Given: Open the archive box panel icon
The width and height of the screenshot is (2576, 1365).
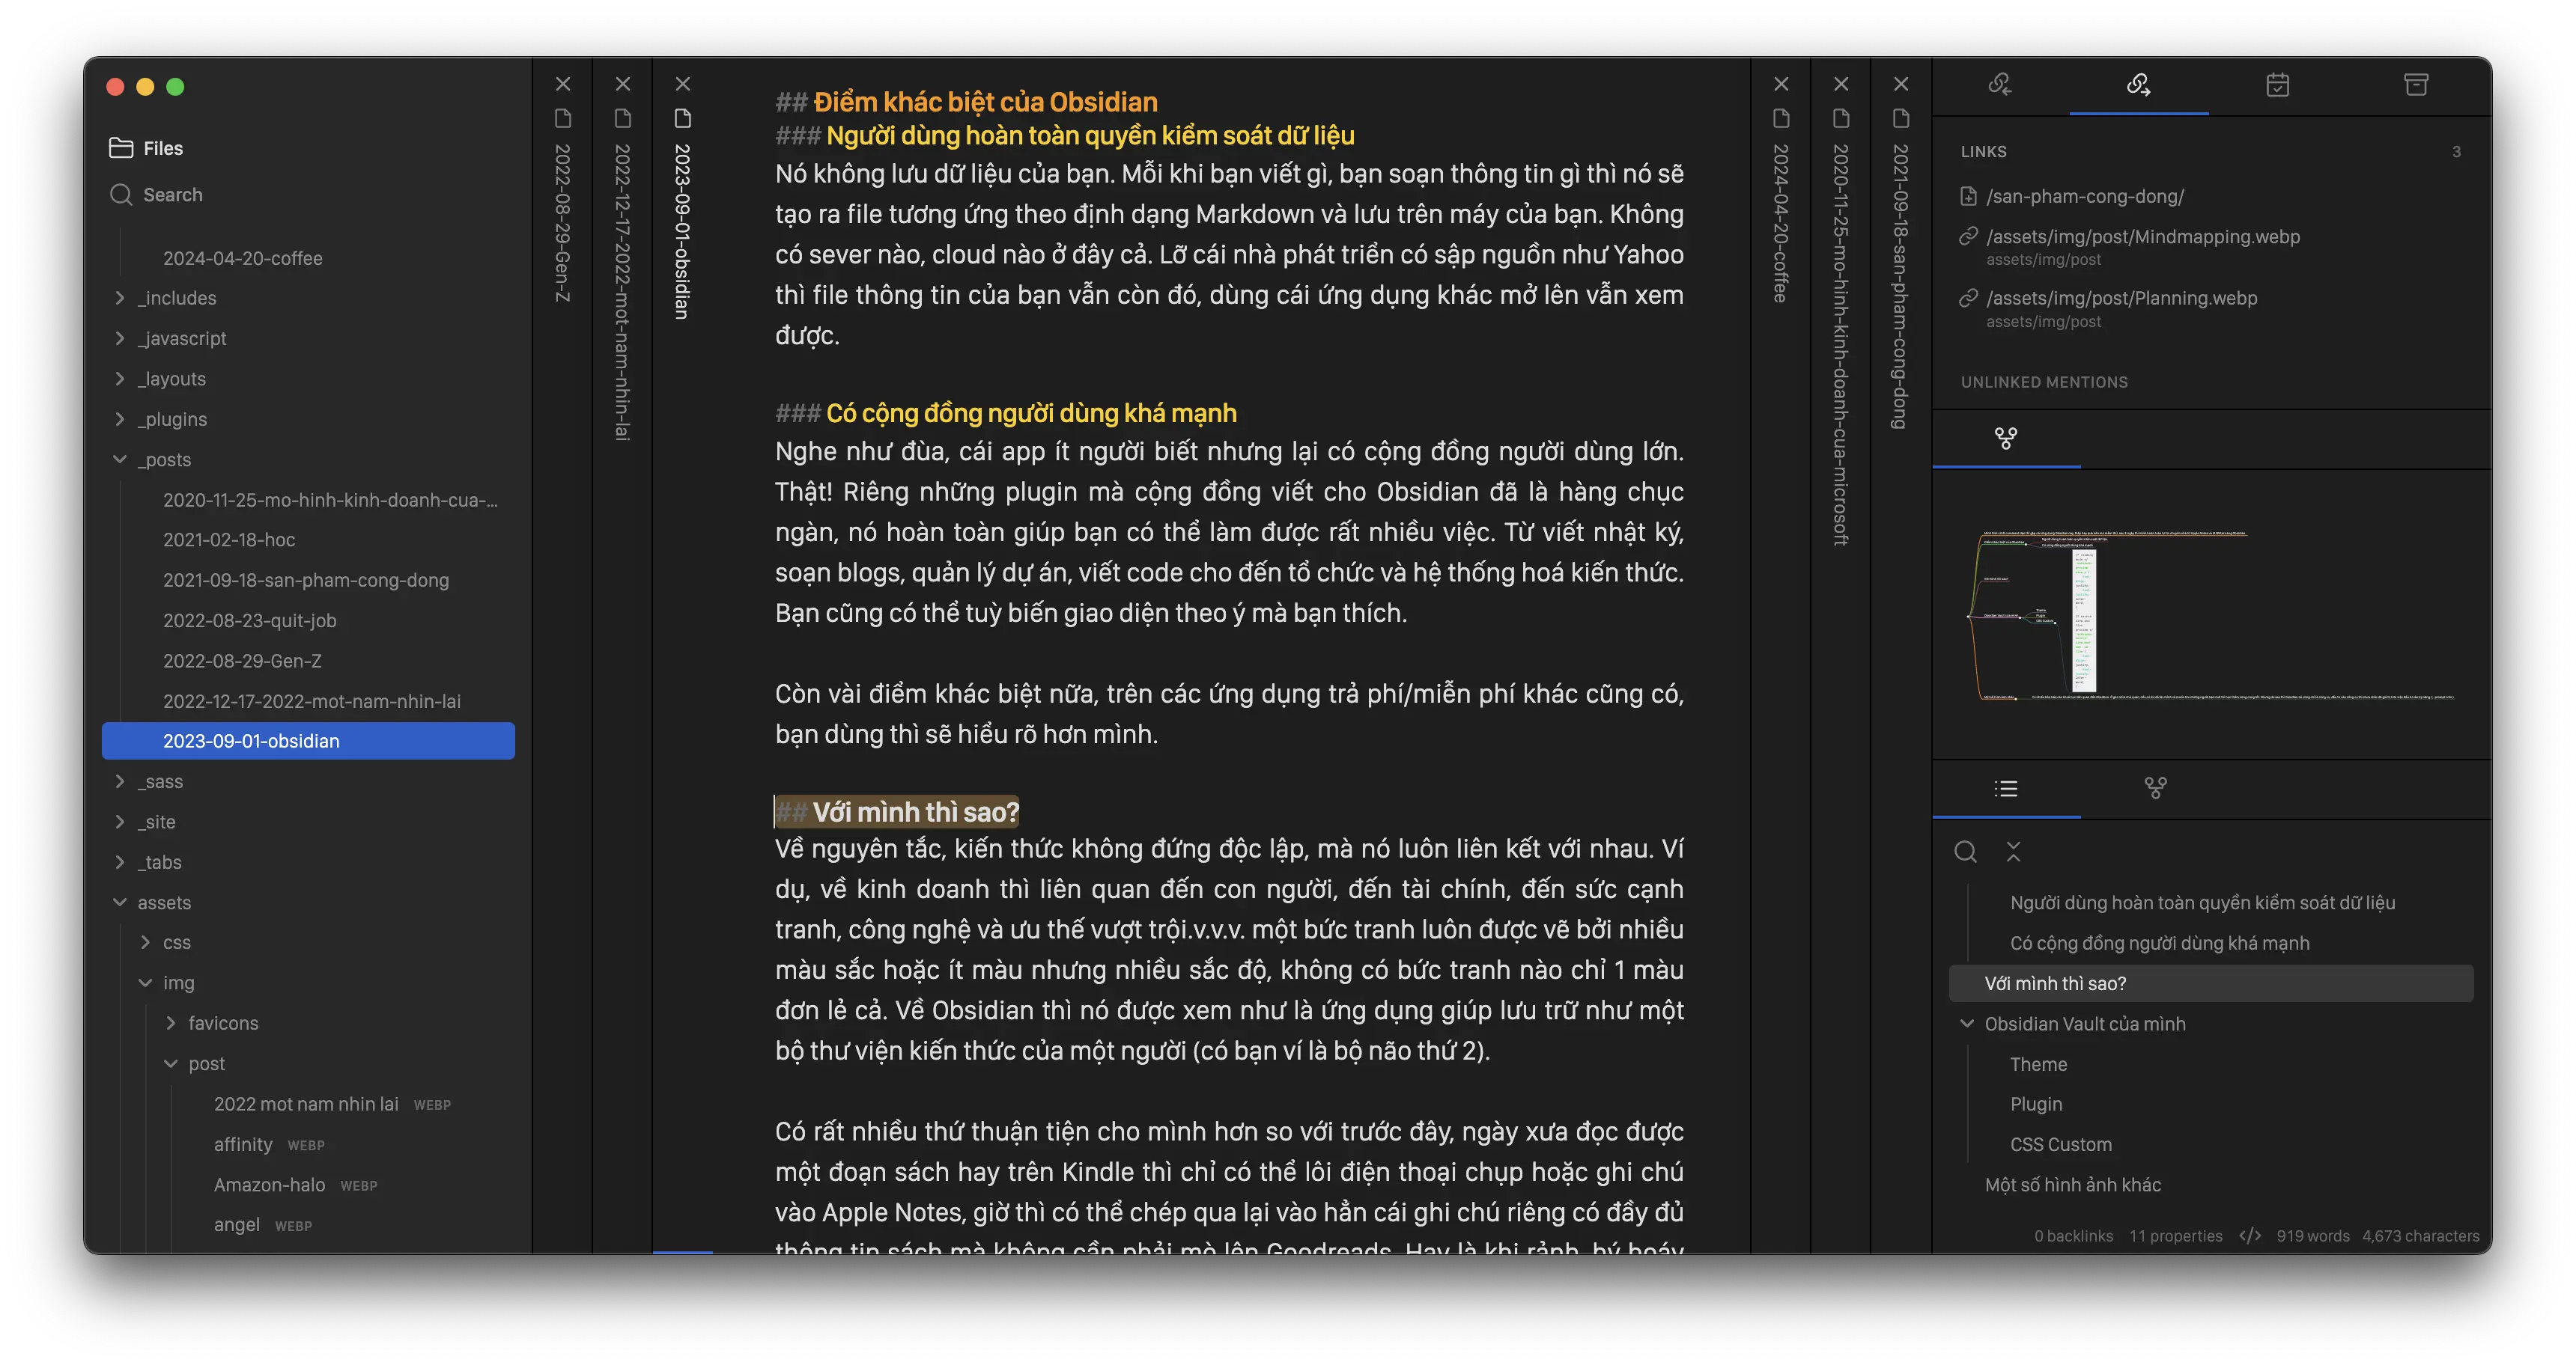Looking at the screenshot, I should pos(2416,85).
